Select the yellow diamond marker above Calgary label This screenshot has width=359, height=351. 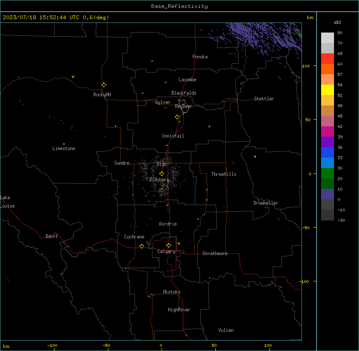coord(169,246)
